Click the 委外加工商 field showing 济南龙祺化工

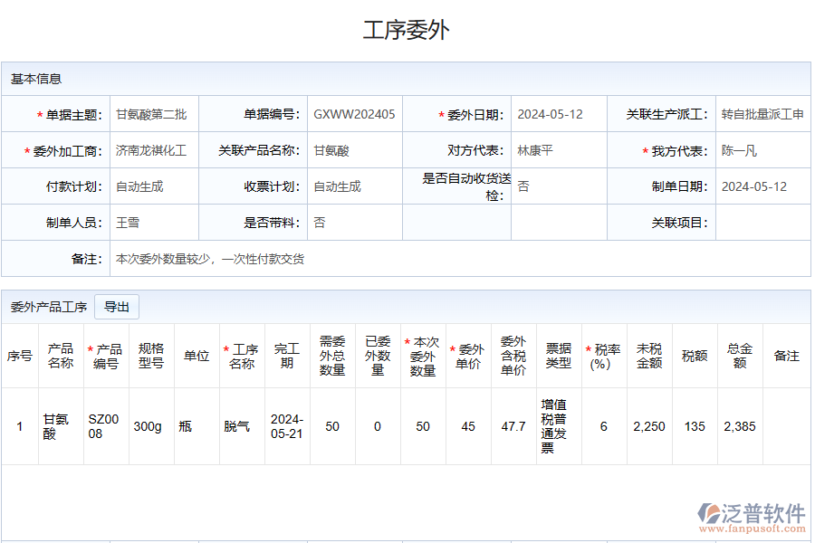coord(152,150)
